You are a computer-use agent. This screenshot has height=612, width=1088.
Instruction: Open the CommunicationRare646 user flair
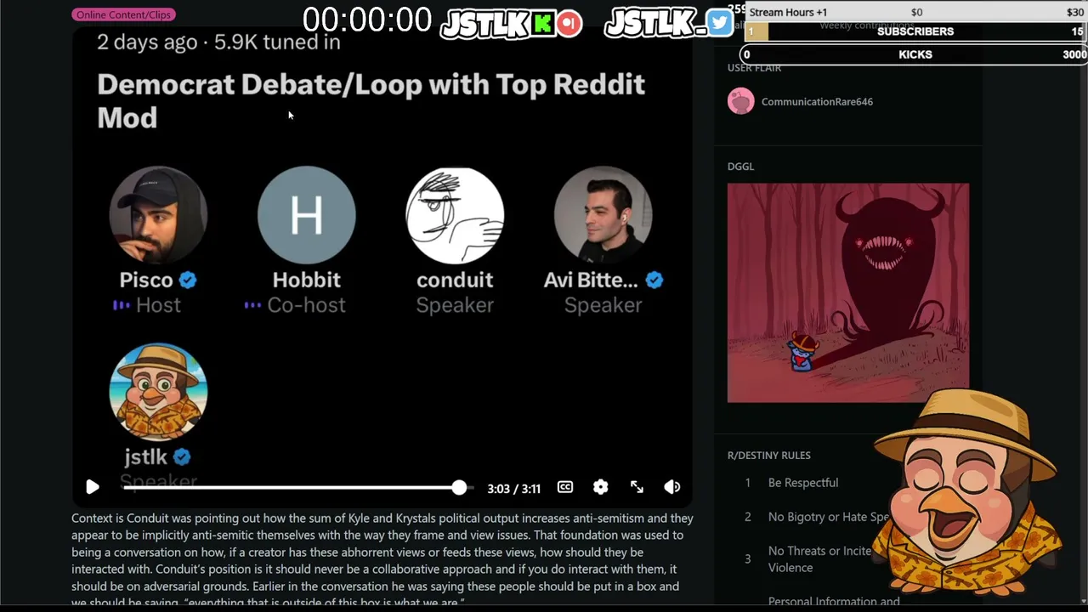(817, 102)
